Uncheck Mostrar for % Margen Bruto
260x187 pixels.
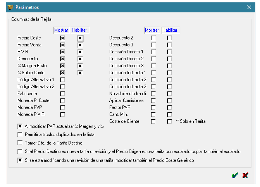[62, 66]
